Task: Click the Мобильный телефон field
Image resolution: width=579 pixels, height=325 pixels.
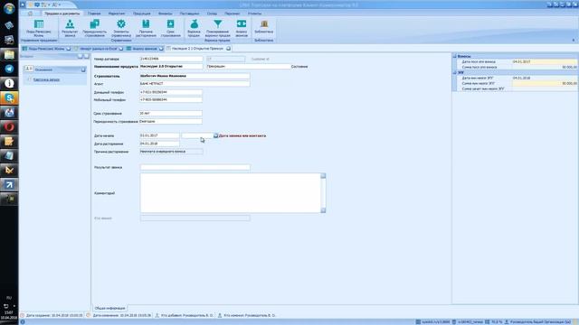Action: (x=171, y=100)
